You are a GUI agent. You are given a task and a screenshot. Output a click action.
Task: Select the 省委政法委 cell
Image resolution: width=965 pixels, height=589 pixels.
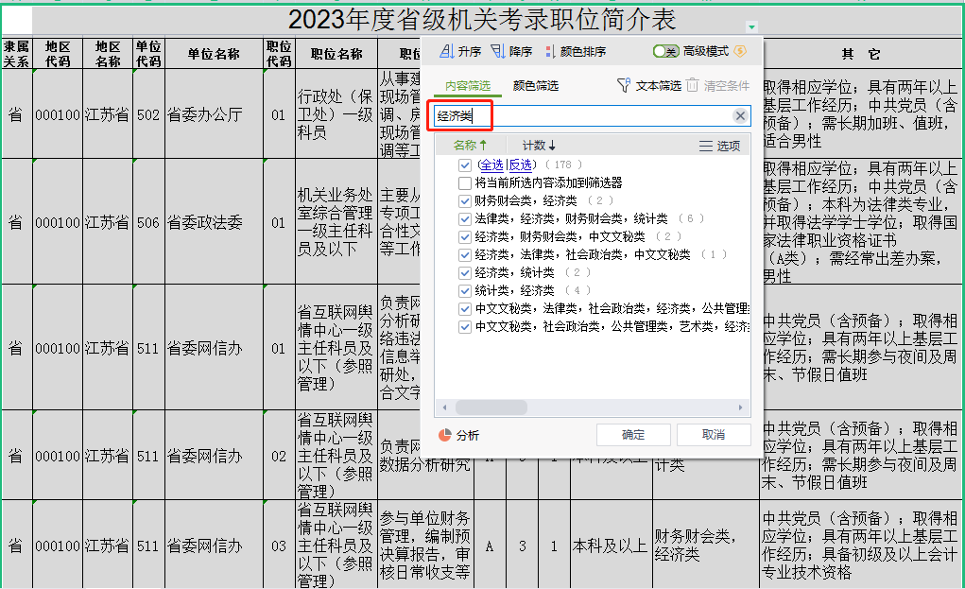point(214,222)
